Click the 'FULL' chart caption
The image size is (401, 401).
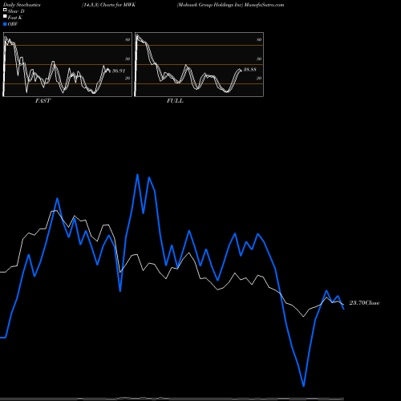pyautogui.click(x=175, y=101)
